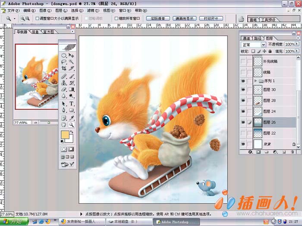Select the Shape tool
This screenshot has height=226, width=302.
(x=71, y=110)
